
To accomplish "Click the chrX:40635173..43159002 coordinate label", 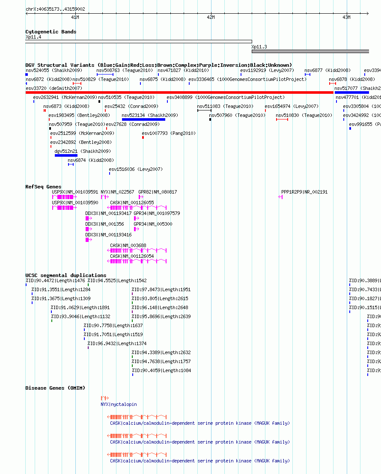I will pos(55,9).
